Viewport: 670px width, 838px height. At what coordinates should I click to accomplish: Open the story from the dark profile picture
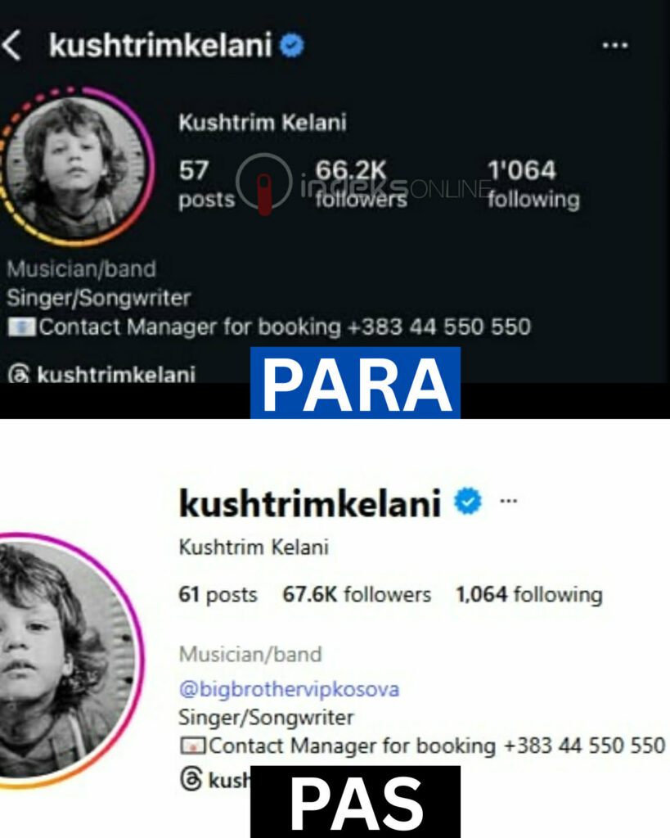(x=76, y=167)
